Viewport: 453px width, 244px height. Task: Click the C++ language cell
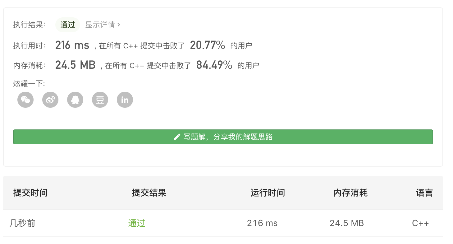420,223
